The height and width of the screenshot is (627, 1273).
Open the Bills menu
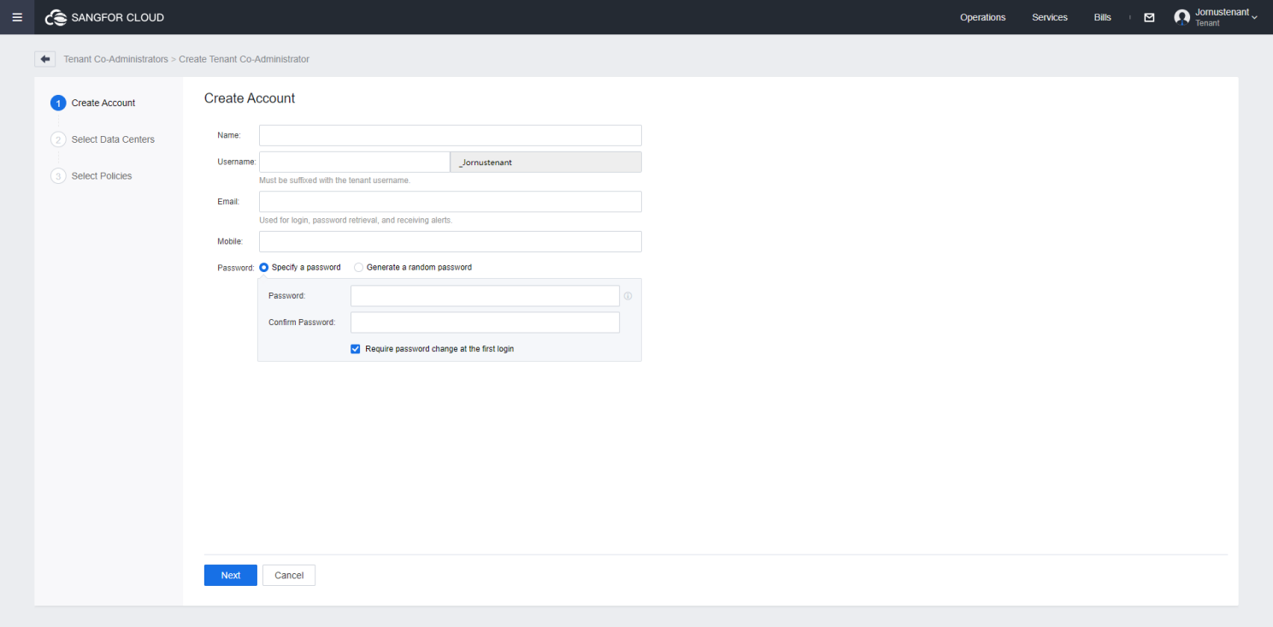1103,17
